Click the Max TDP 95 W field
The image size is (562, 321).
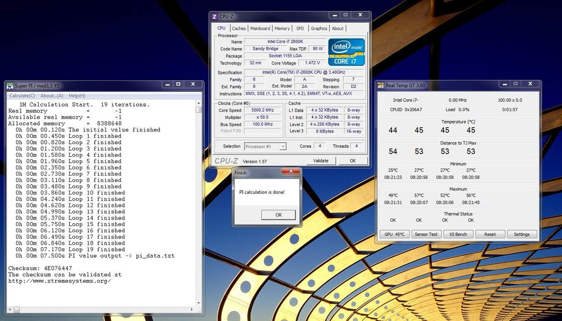[317, 49]
